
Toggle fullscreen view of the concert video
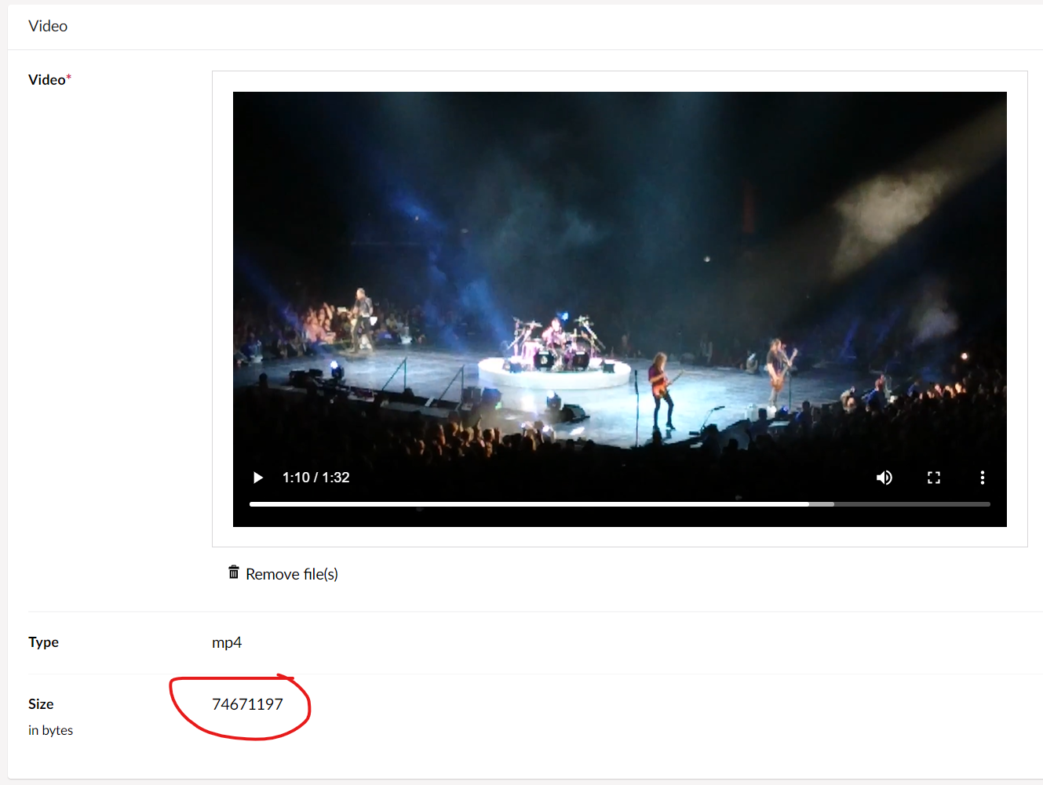point(934,477)
